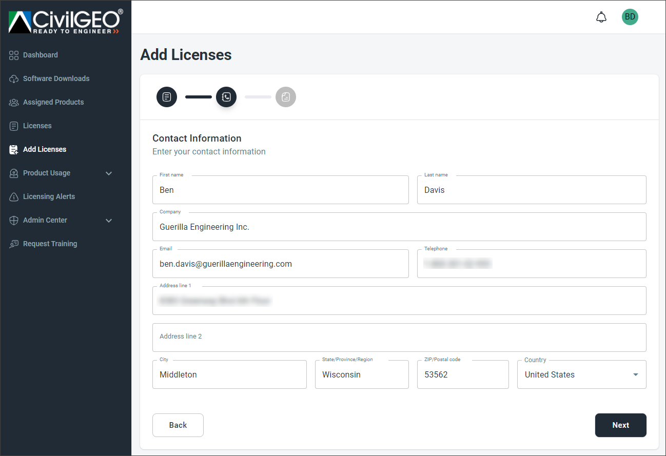The height and width of the screenshot is (456, 666).
Task: Open the BD user avatar menu
Action: click(630, 17)
